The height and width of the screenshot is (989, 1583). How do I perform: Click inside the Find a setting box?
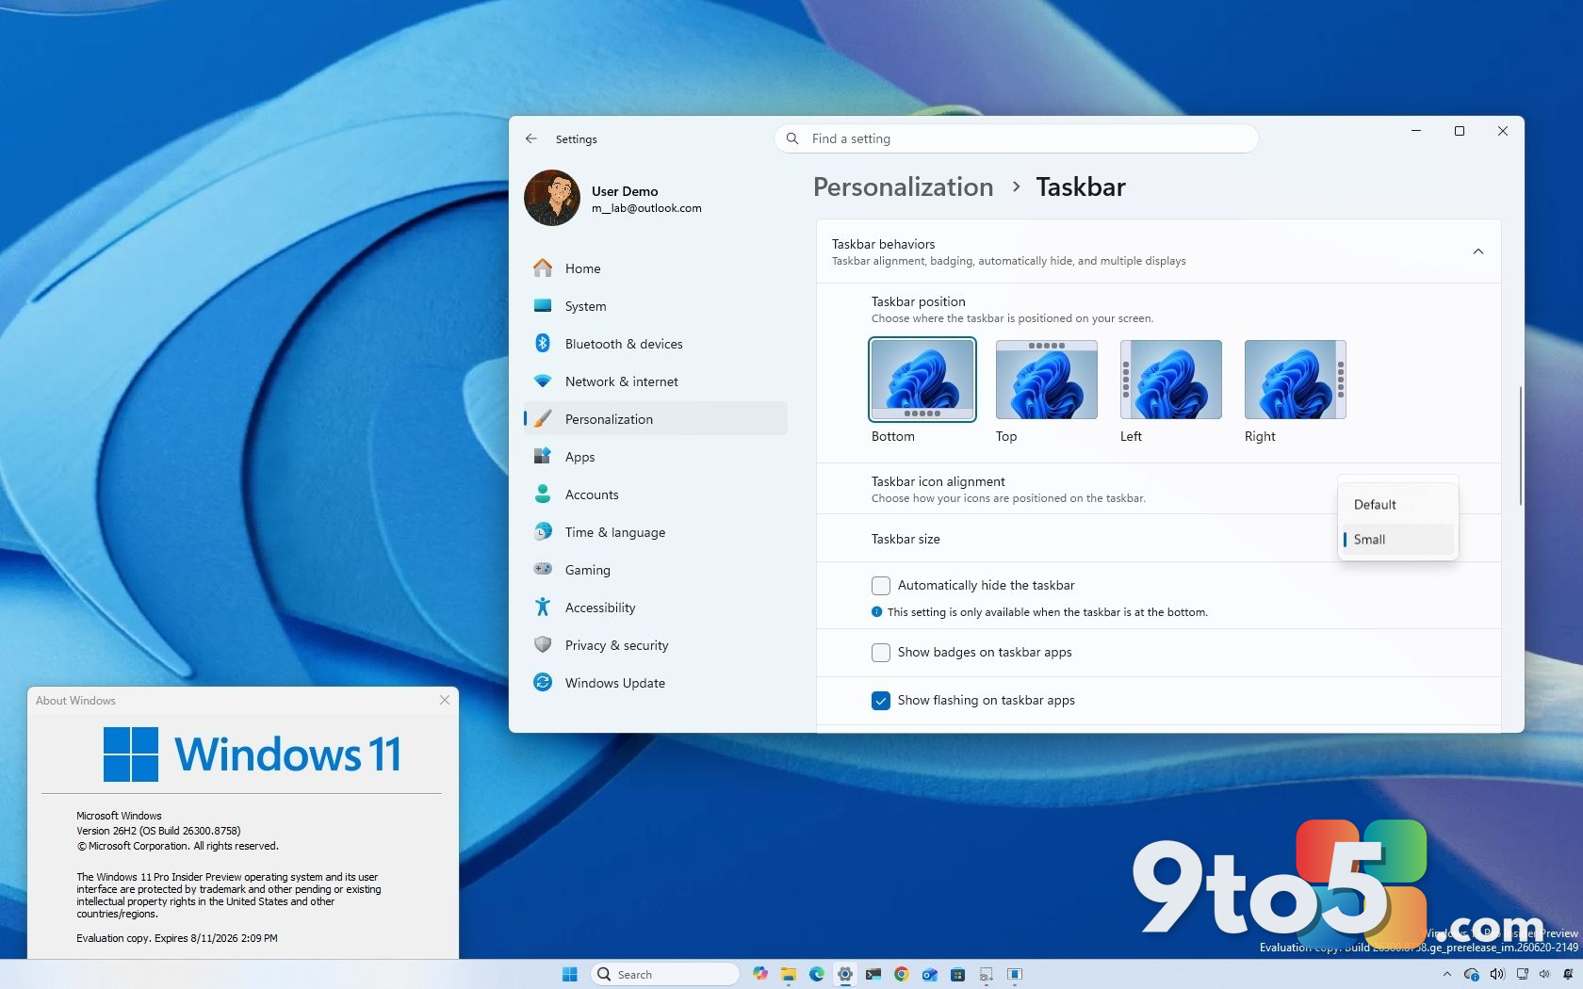tap(1016, 138)
